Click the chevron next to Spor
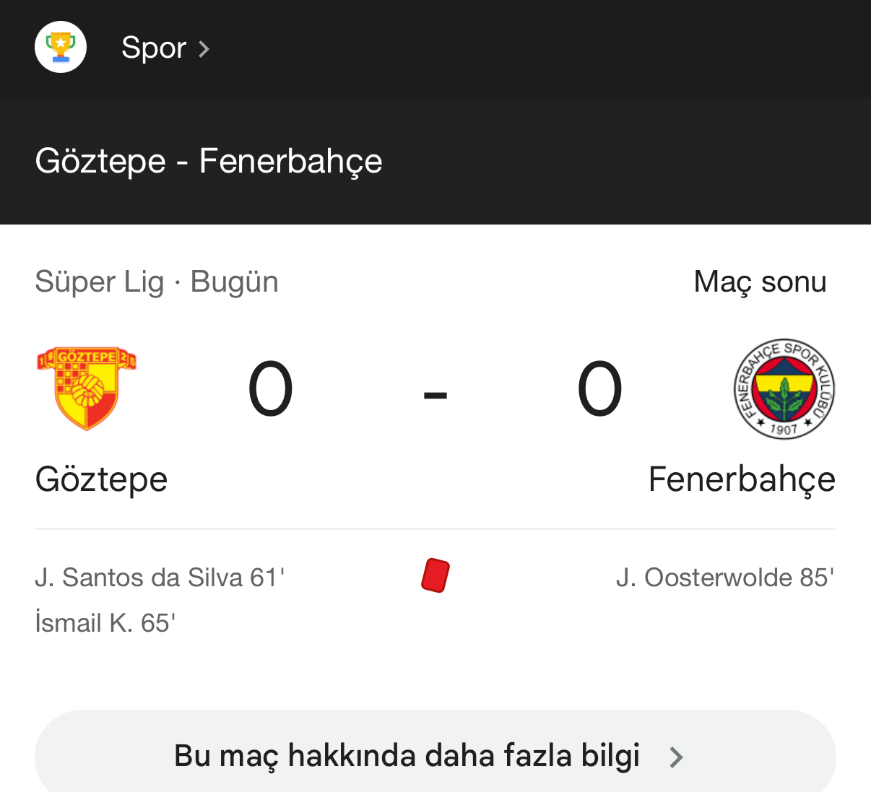Image resolution: width=871 pixels, height=792 pixels. tap(204, 49)
